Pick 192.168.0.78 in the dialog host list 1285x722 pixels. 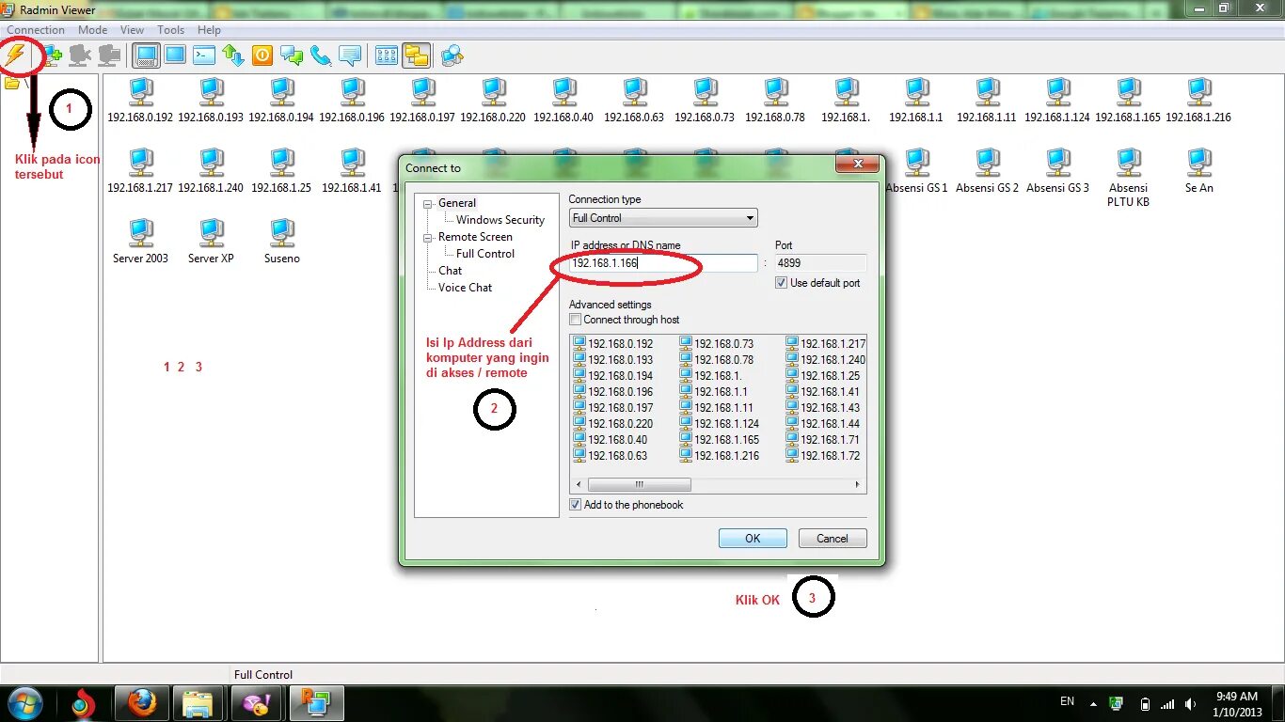[717, 360]
